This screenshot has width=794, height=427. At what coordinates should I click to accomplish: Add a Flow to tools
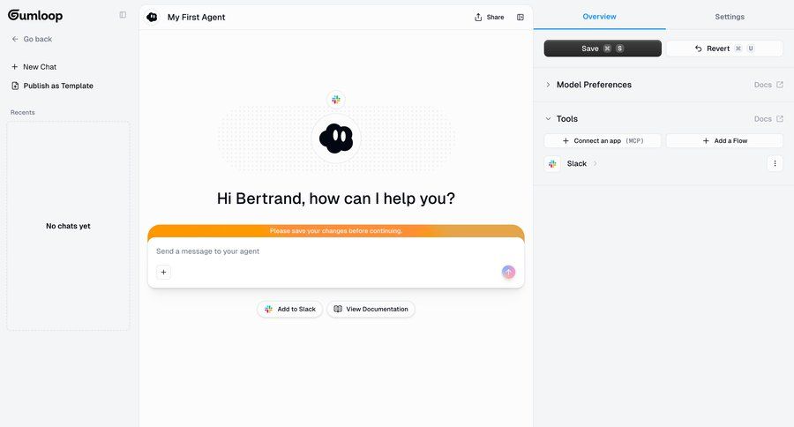[x=724, y=141]
